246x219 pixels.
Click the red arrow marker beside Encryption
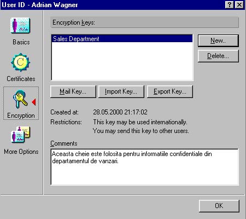34,102
